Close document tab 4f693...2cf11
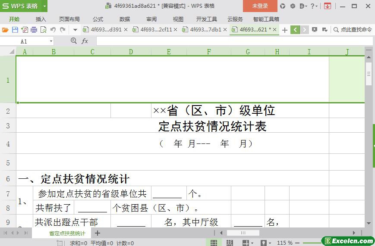Viewport: 375px width, 246px height. coord(175,30)
